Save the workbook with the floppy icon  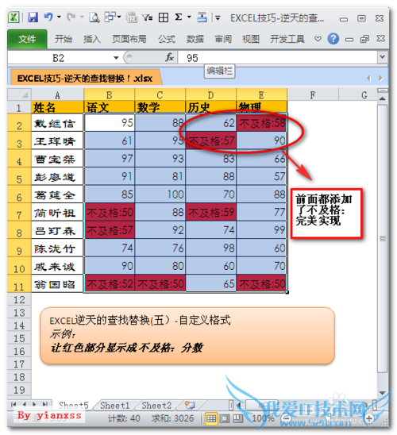pos(33,17)
